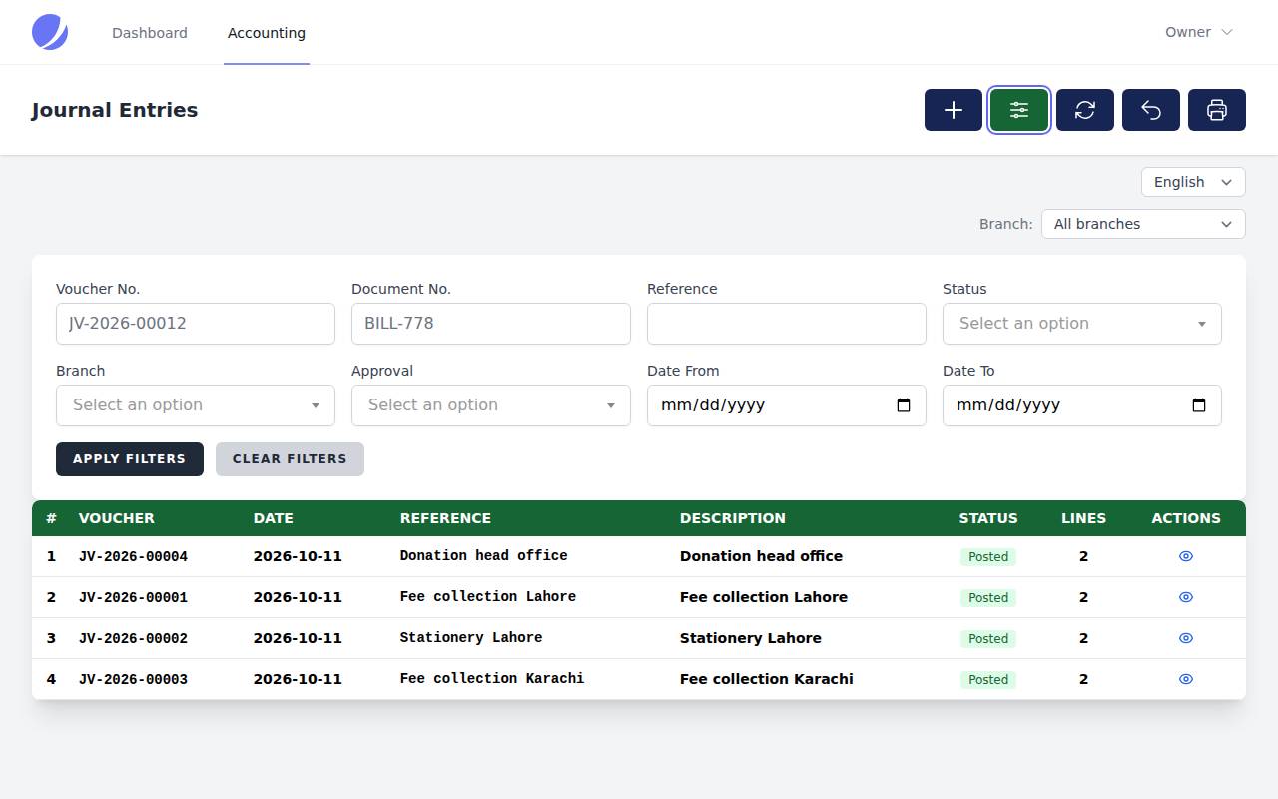Click the STATUS column header
Screen dimensions: 1278x799
pyautogui.click(x=988, y=518)
